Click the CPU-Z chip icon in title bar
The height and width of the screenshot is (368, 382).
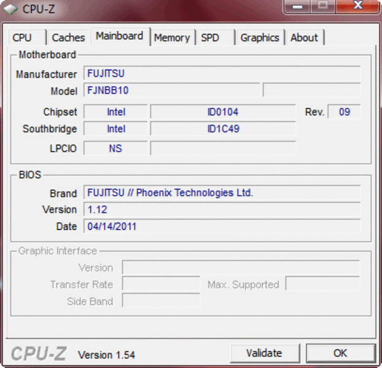tap(10, 9)
